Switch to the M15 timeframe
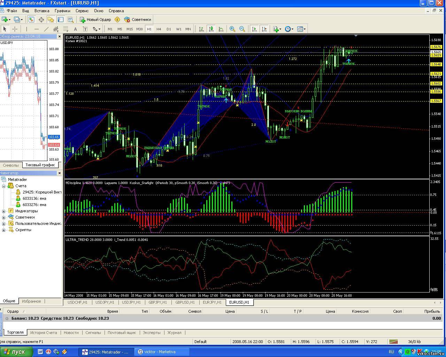446x357 pixels. [x=130, y=29]
